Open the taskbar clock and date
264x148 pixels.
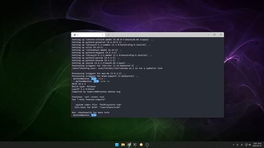[x=257, y=145]
